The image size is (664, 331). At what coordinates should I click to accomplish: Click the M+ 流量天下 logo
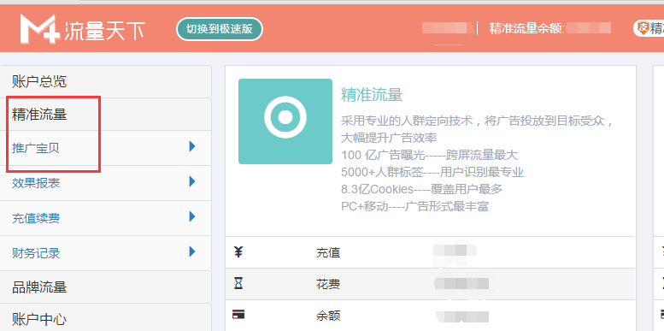83,29
